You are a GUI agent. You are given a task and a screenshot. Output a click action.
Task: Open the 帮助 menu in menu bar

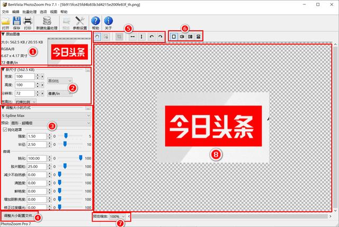coord(64,12)
